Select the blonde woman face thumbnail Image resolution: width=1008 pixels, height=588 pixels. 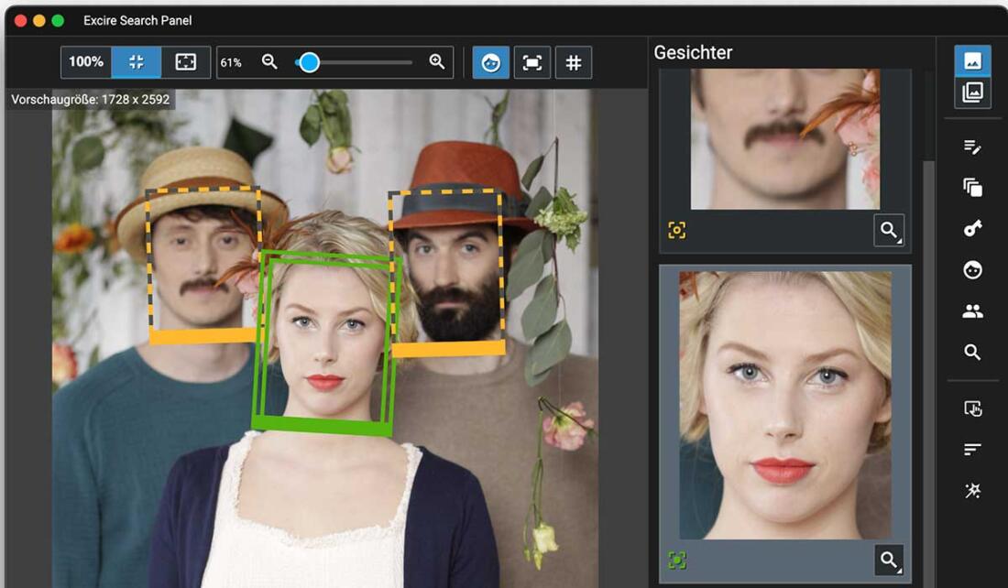point(785,405)
